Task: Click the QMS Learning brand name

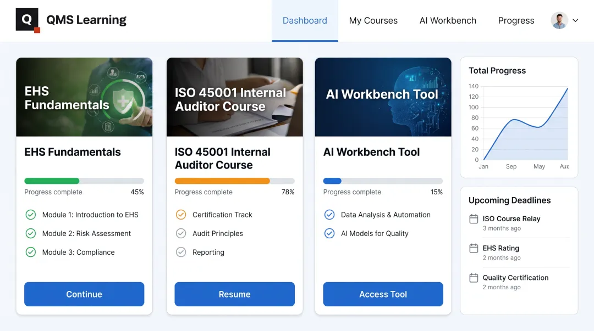Action: [x=86, y=20]
